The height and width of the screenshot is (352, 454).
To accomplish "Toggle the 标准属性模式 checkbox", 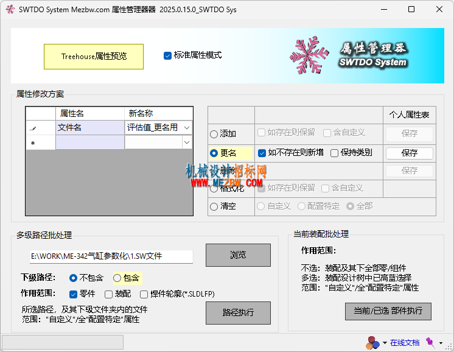I will (167, 55).
